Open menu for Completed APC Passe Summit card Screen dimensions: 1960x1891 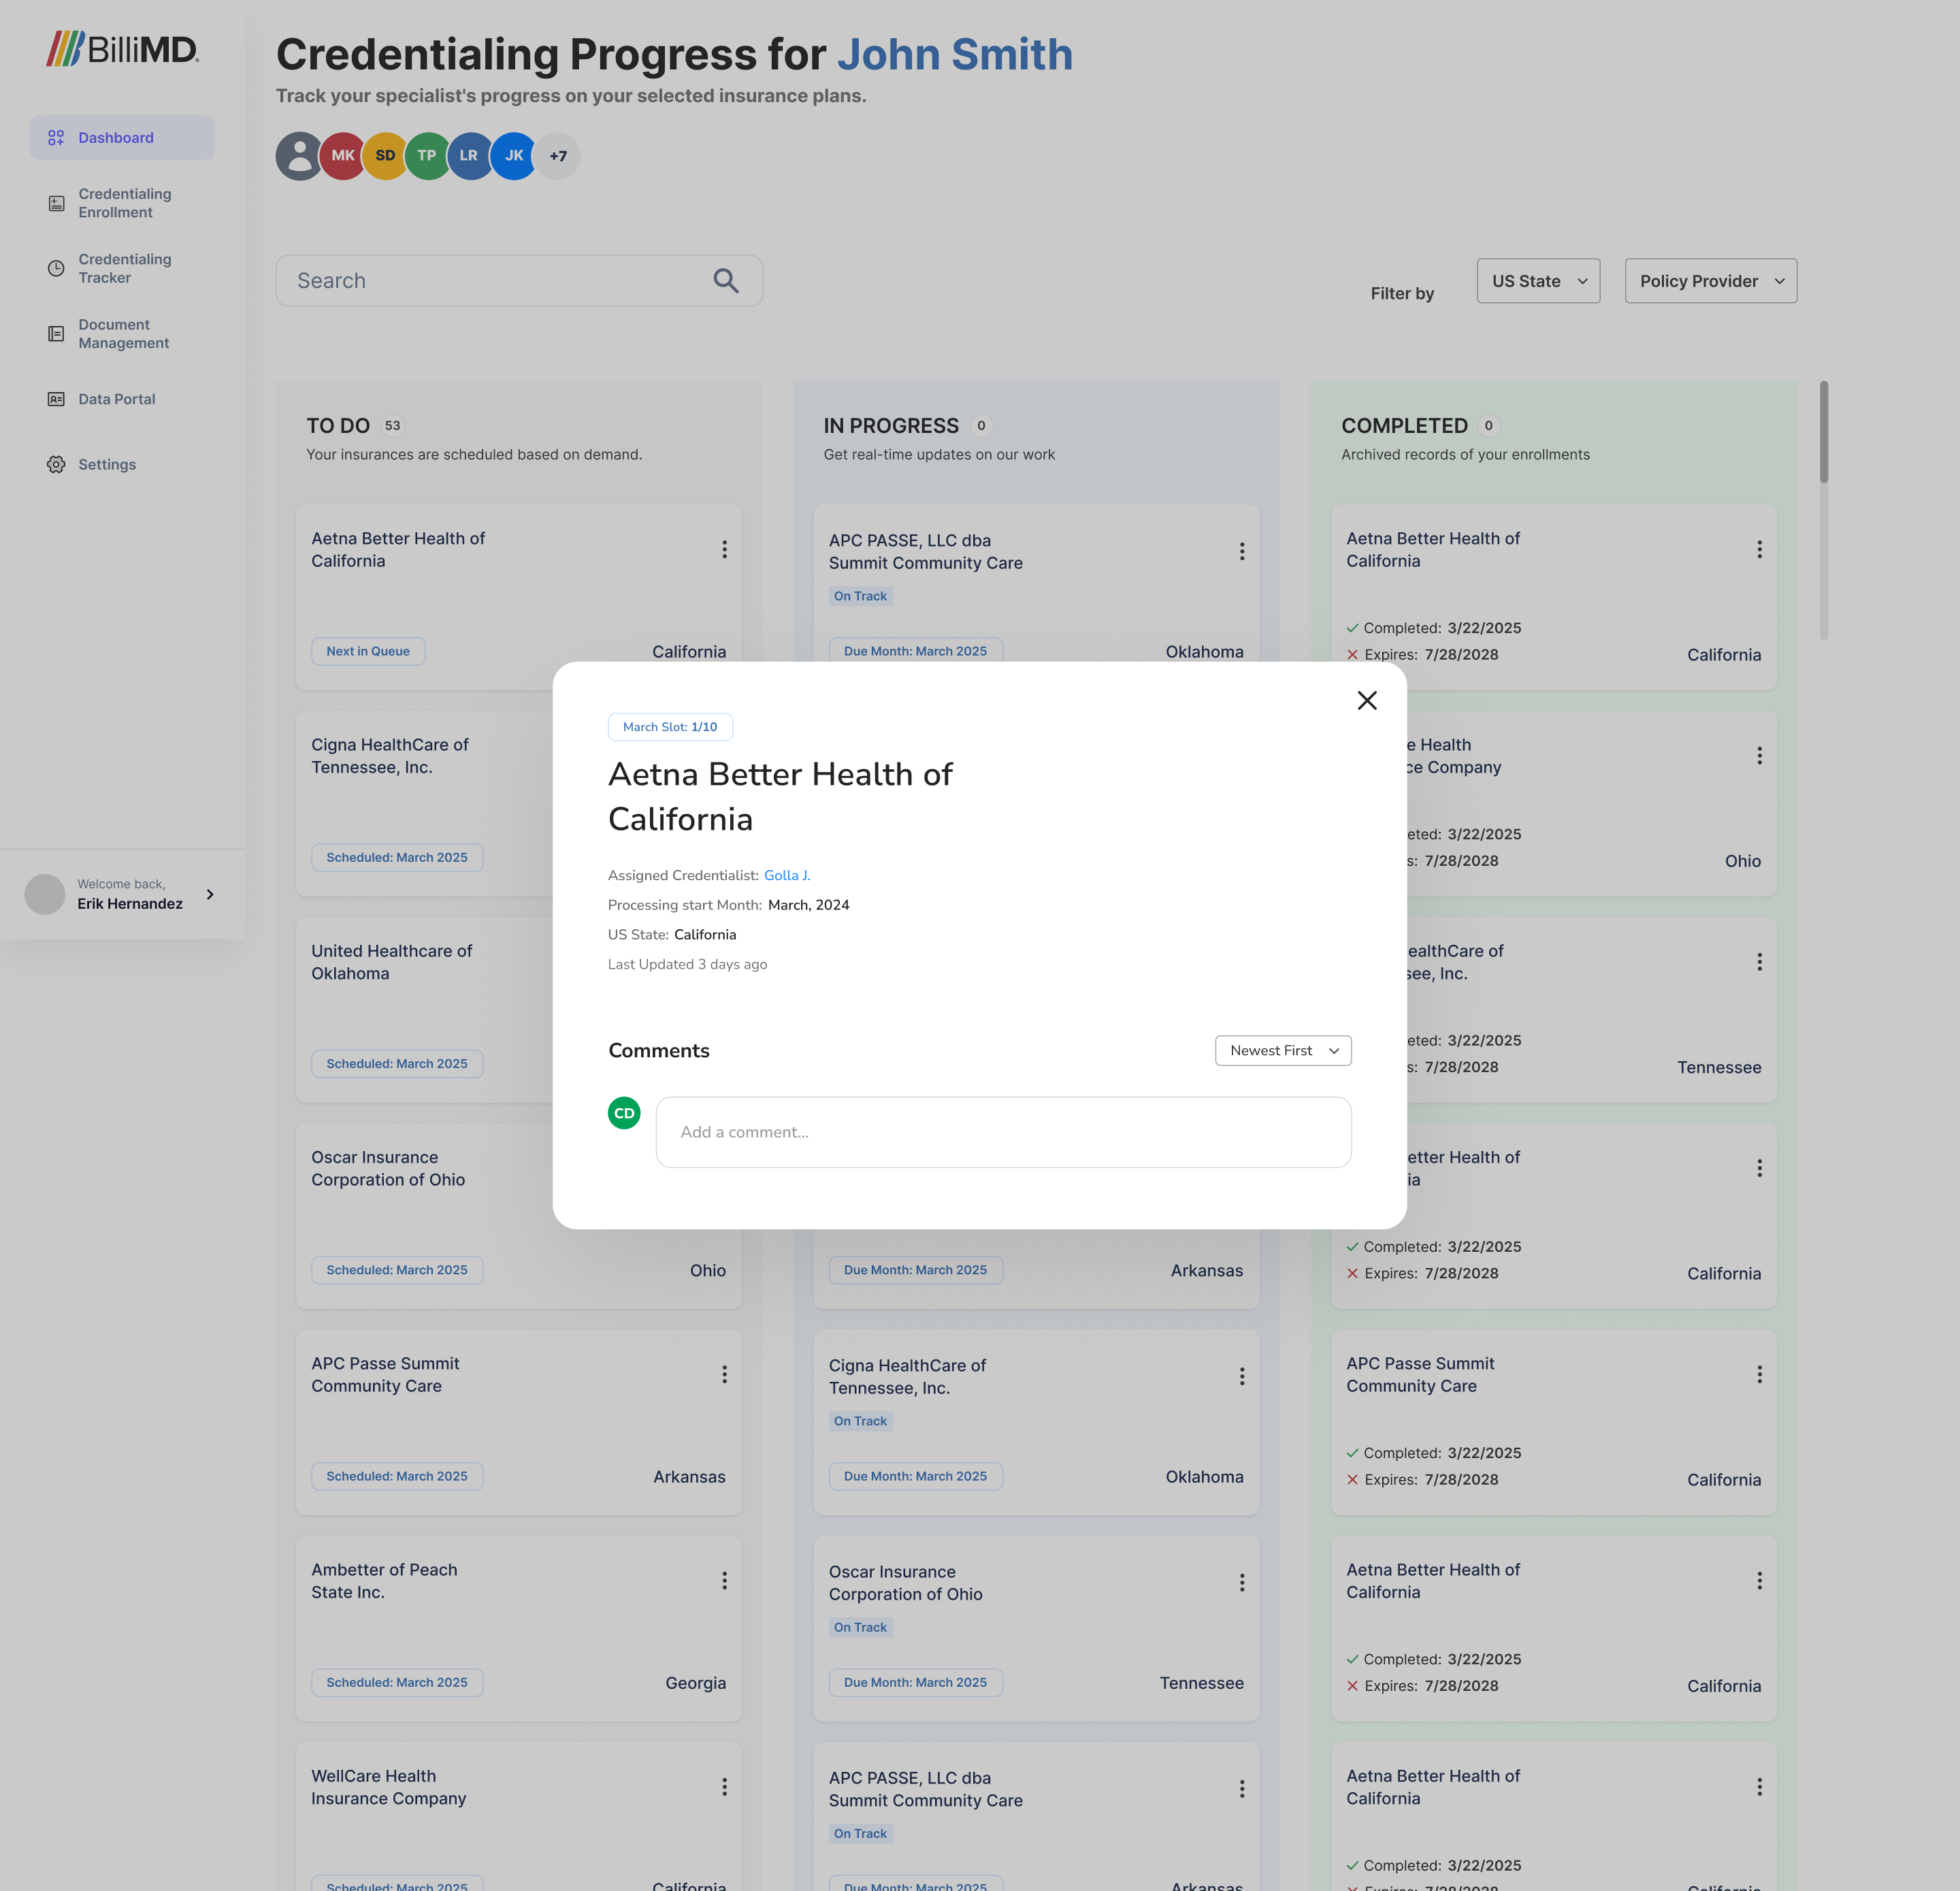(1759, 1374)
